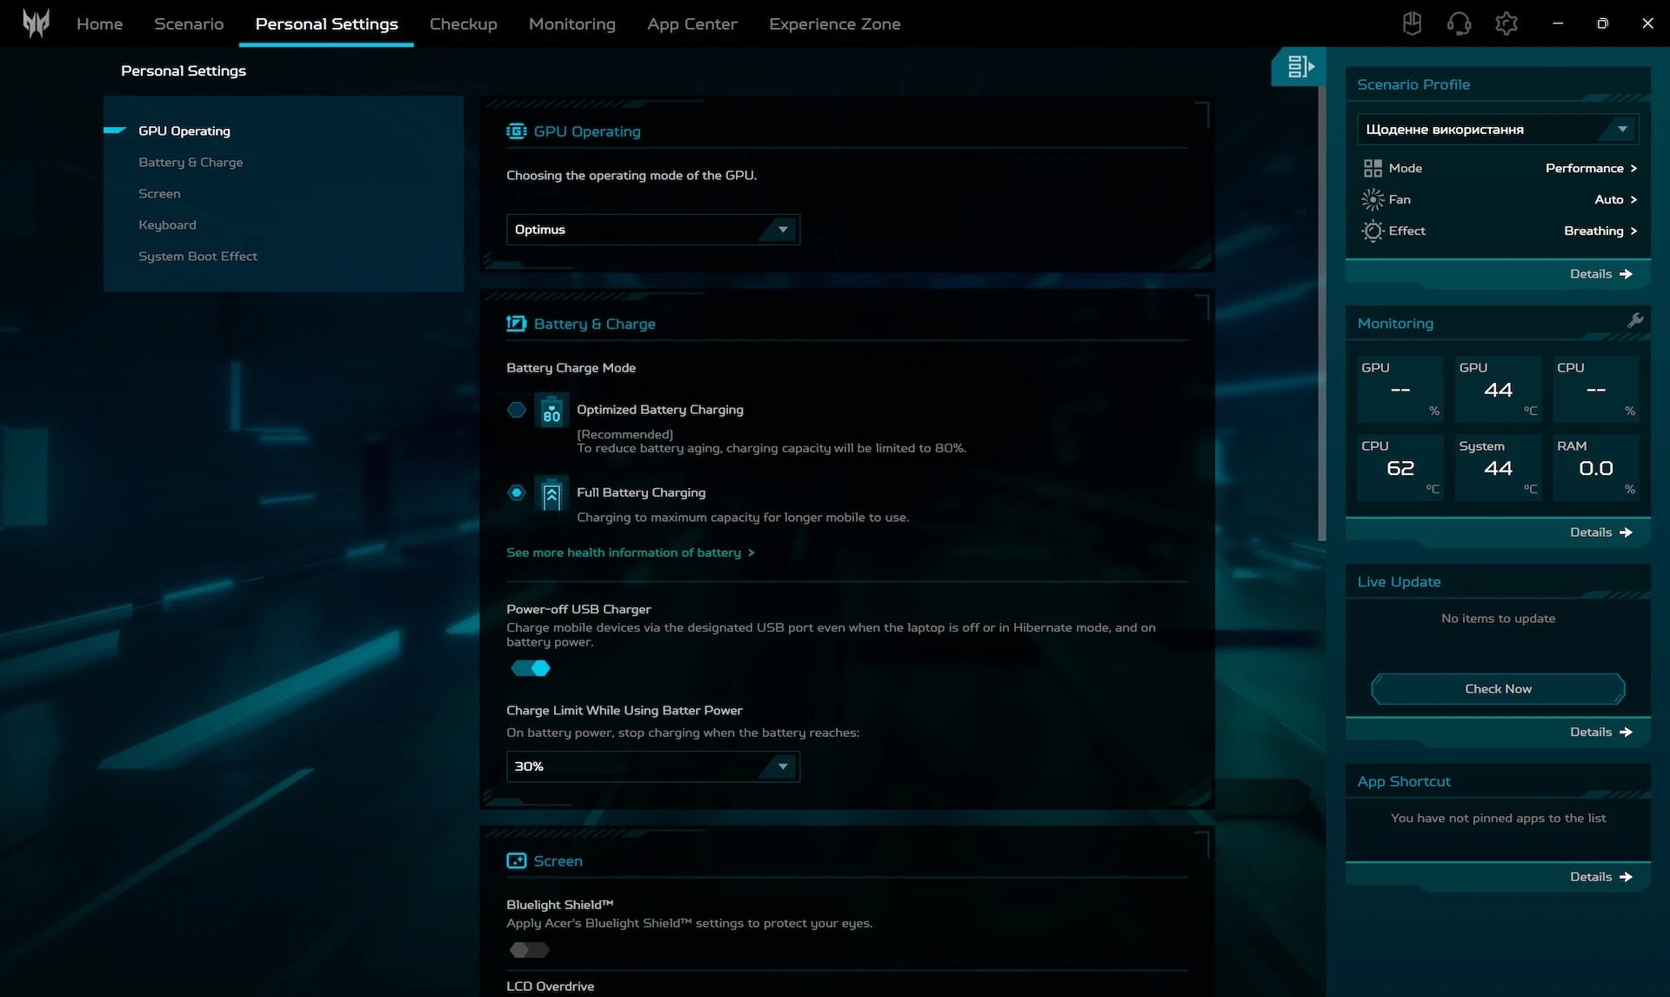Open the 30% charge limit dropdown

[653, 766]
